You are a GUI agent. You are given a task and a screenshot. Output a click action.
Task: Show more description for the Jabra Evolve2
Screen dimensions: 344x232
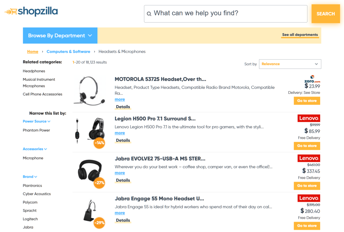[x=120, y=172]
